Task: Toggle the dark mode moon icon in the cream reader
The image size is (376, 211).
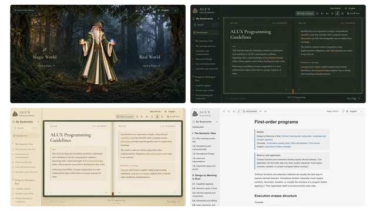Action: tap(152, 117)
